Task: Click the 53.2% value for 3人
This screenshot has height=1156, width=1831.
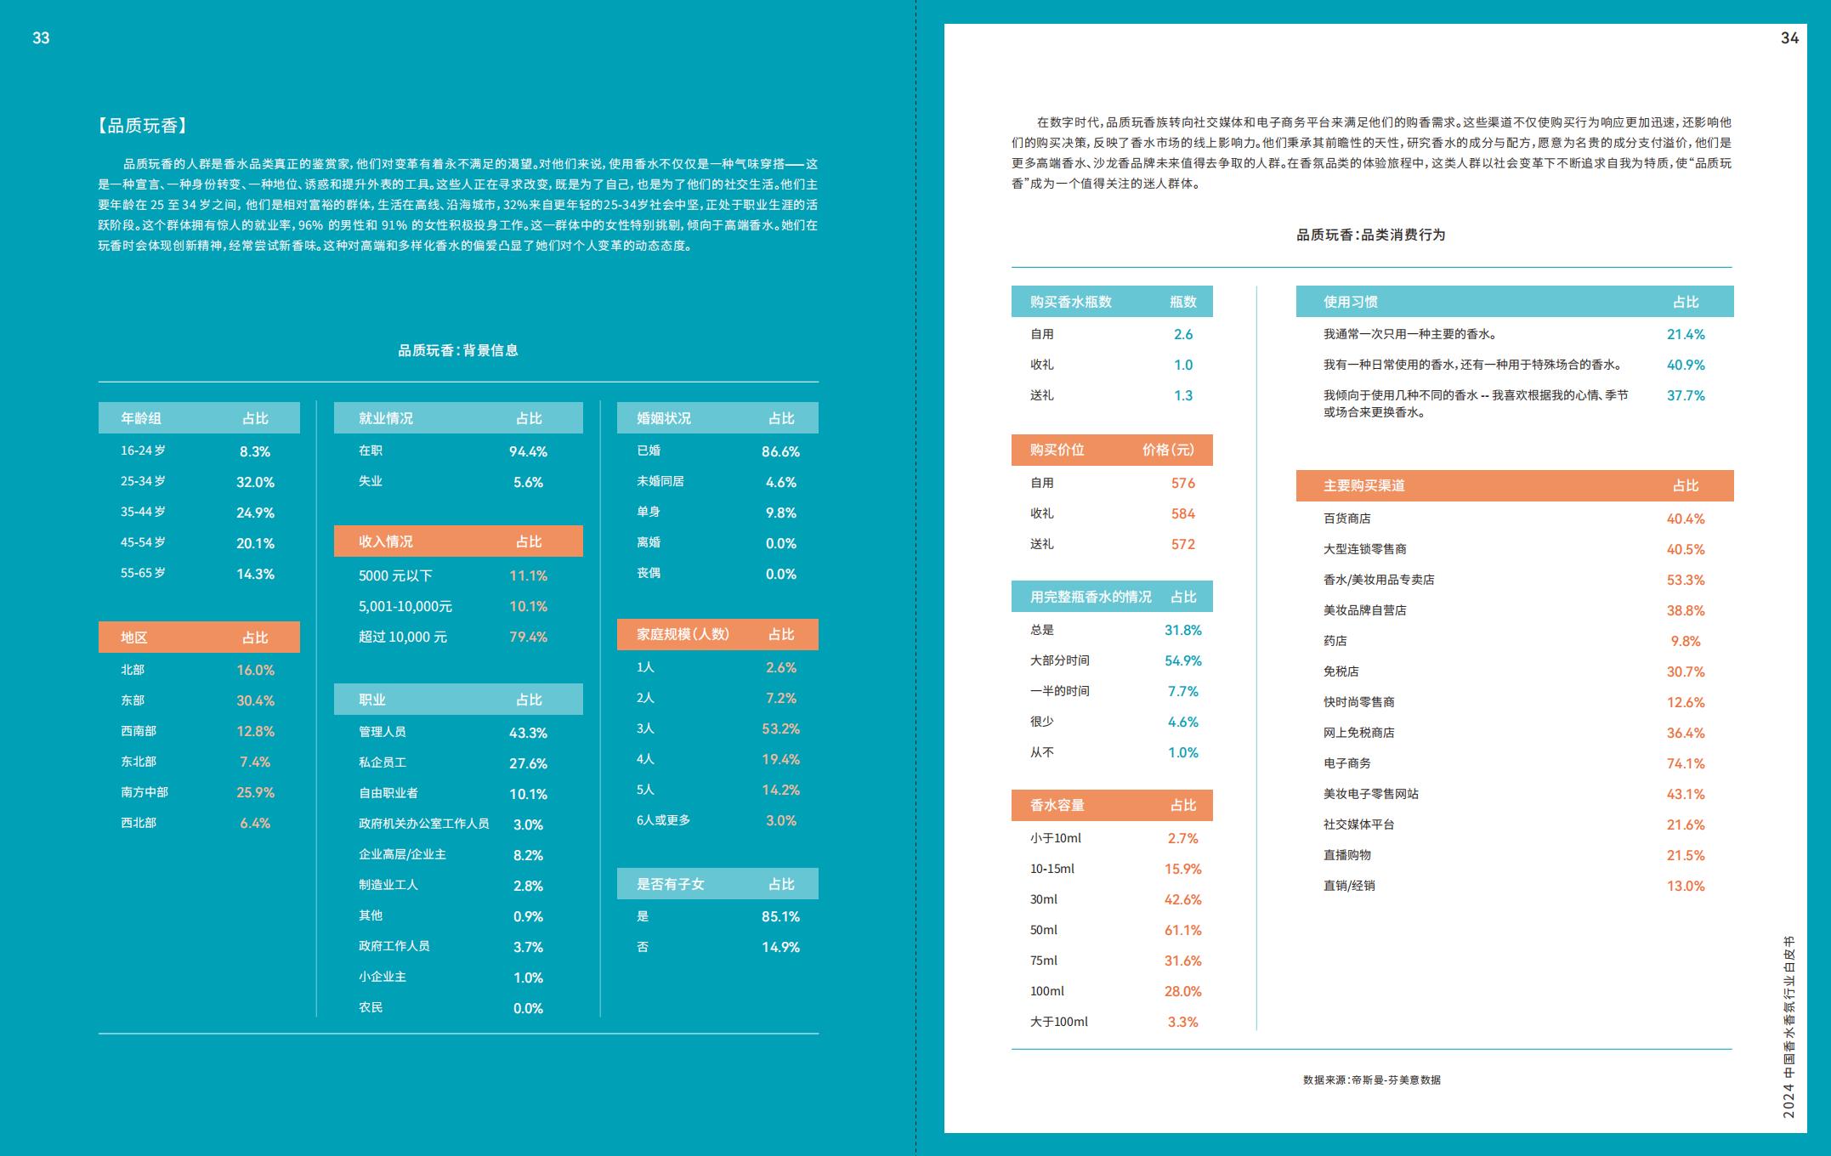Action: (x=780, y=728)
